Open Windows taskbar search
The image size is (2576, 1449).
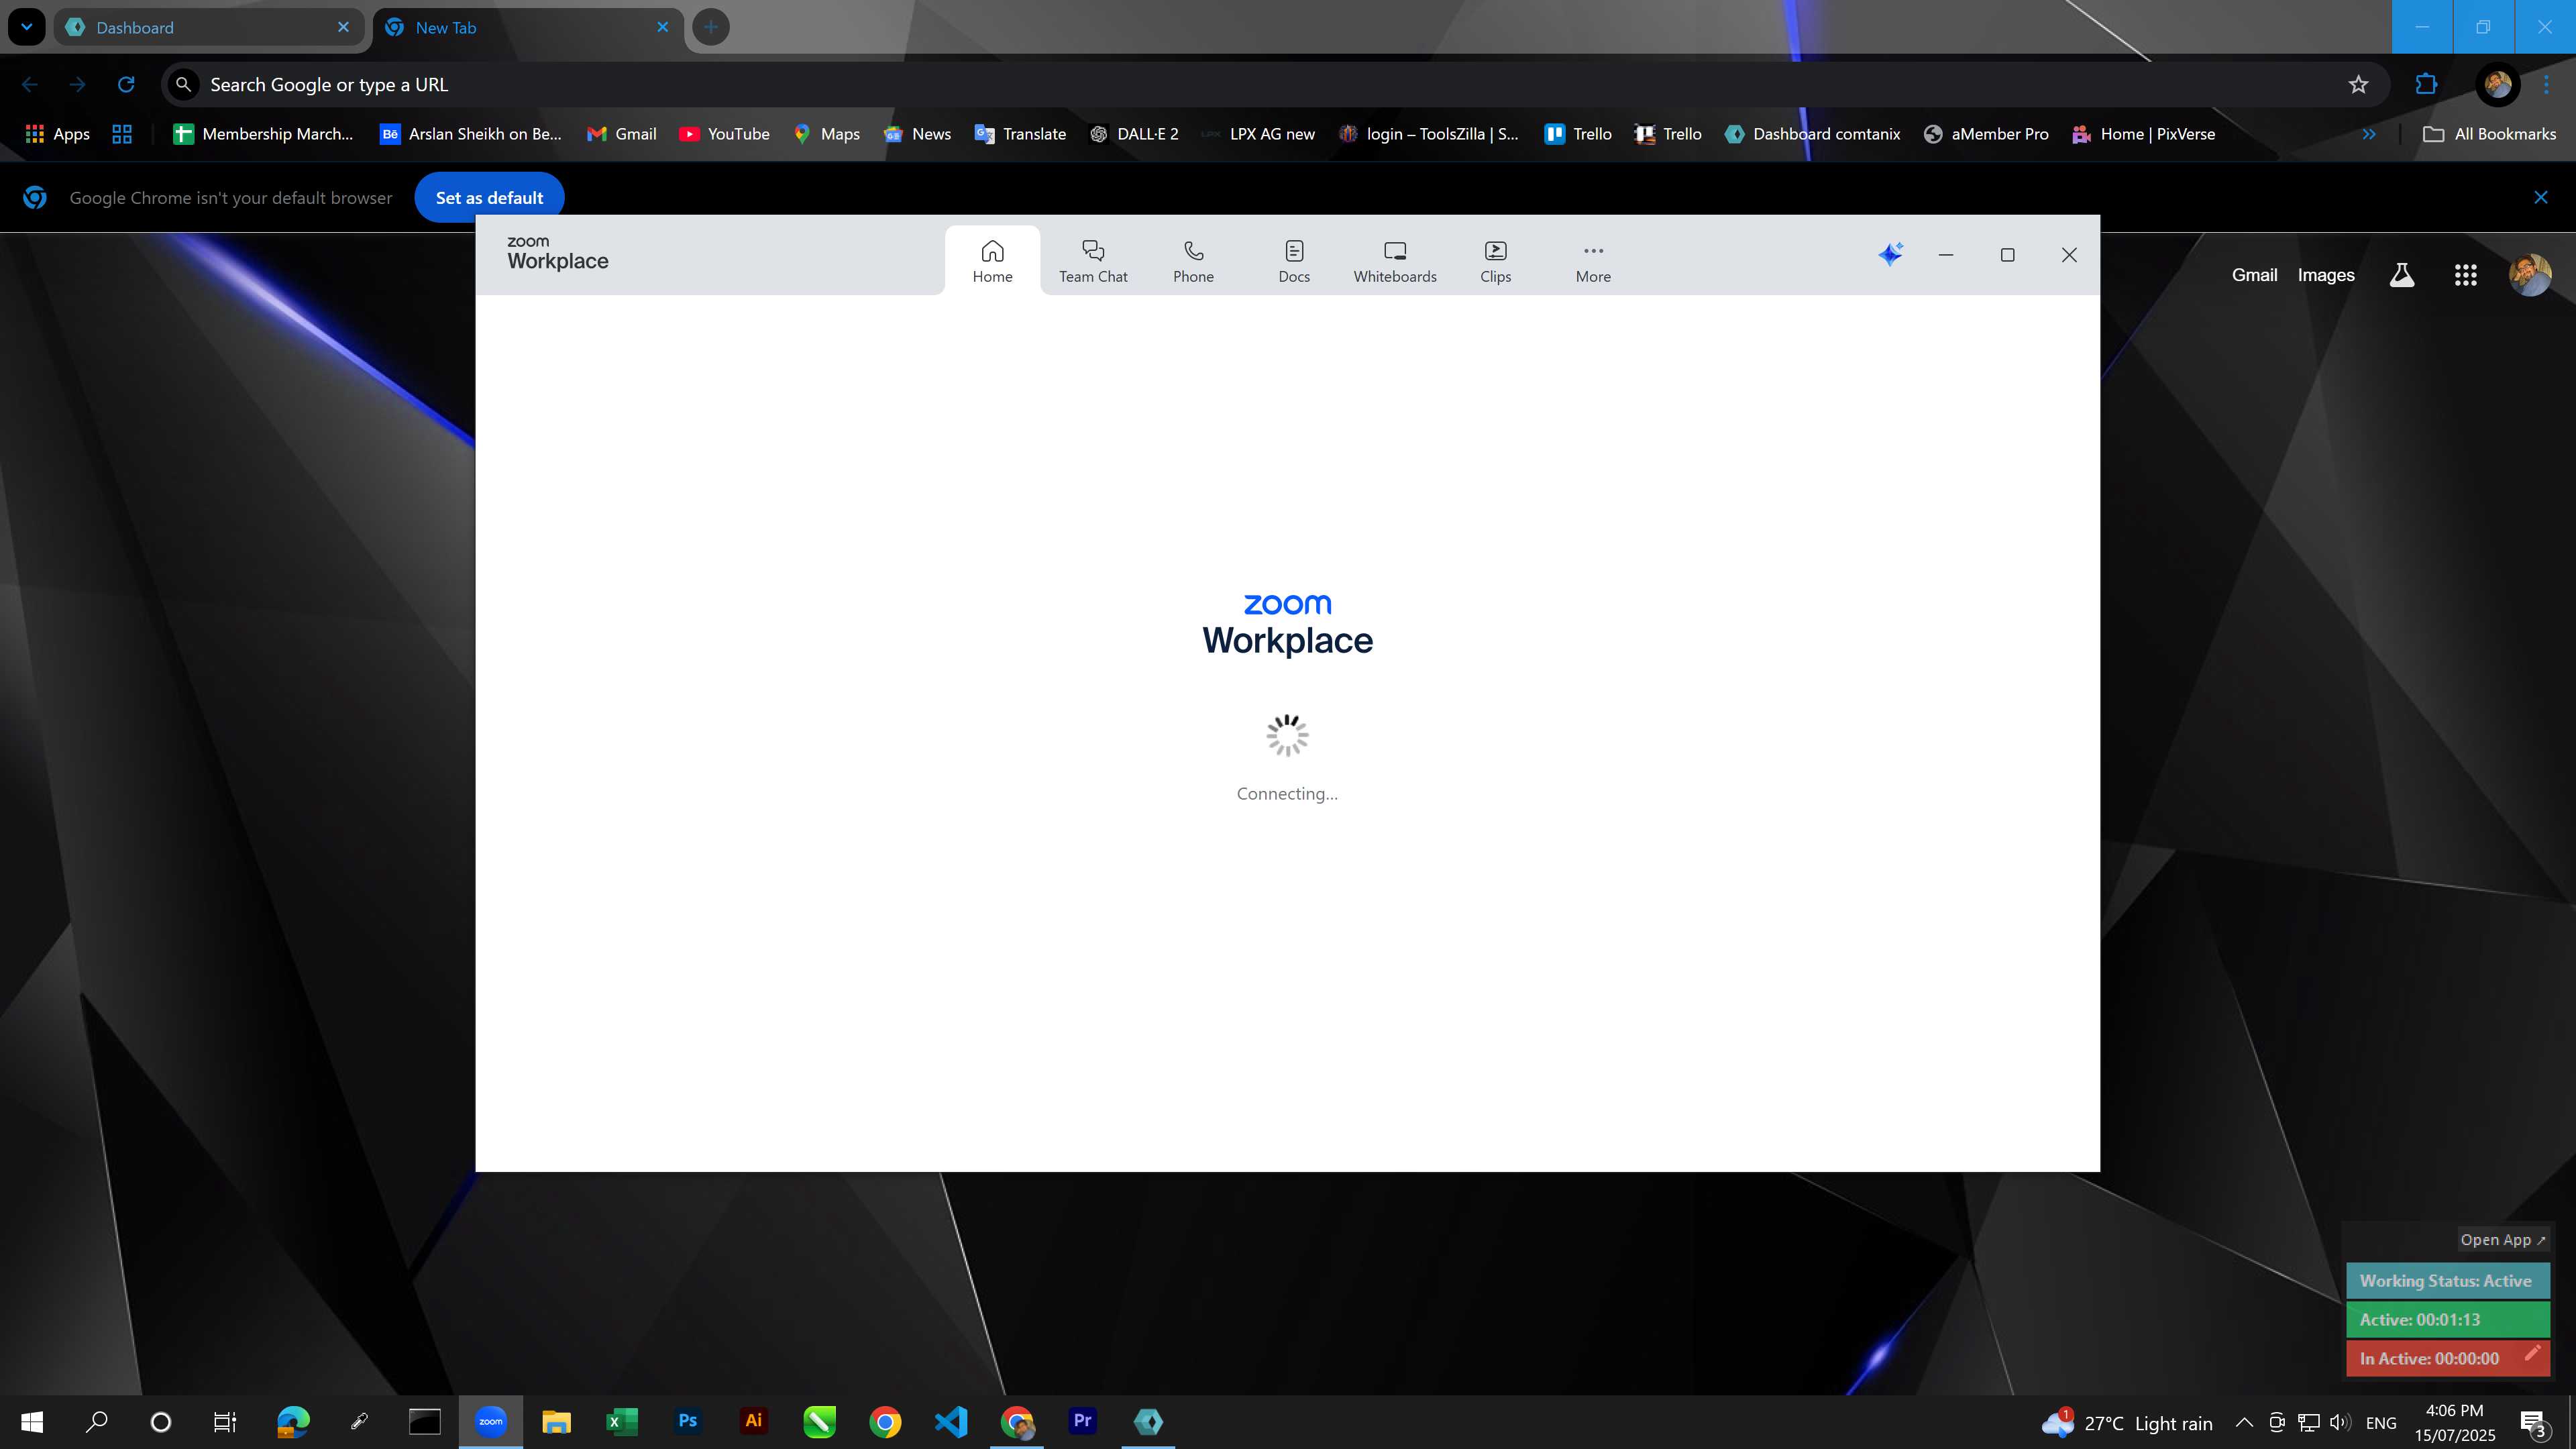pos(96,1422)
